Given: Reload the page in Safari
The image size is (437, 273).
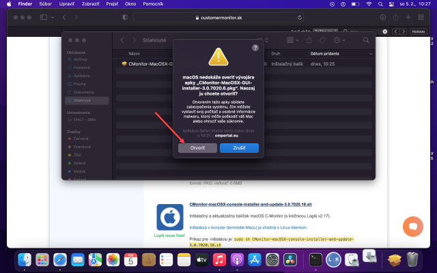Looking at the screenshot, I should 300,18.
